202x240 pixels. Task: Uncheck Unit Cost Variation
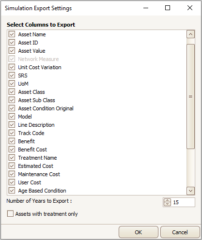[12, 67]
